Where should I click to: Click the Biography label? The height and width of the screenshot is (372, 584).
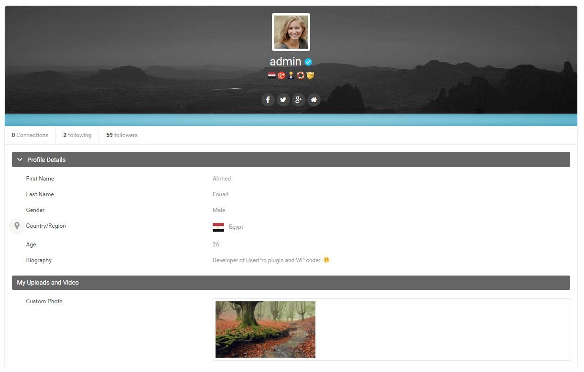click(39, 260)
